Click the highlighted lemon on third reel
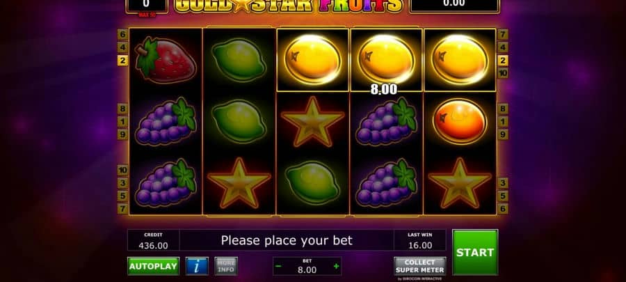This screenshot has width=626, height=282. [312, 59]
